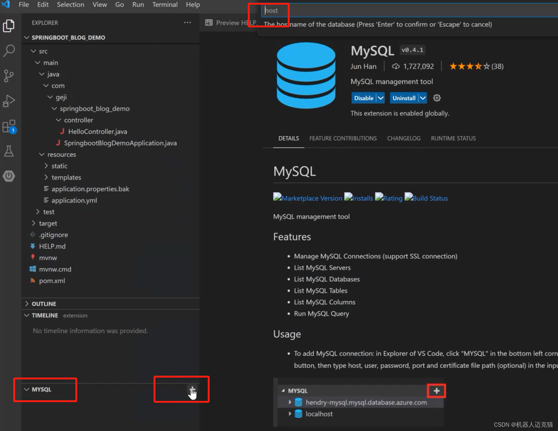The height and width of the screenshot is (431, 558).
Task: Collapse the TIMELINE section
Action: pyautogui.click(x=27, y=315)
